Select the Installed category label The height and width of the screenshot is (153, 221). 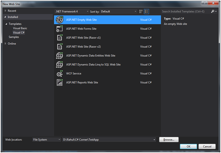coord(13,17)
